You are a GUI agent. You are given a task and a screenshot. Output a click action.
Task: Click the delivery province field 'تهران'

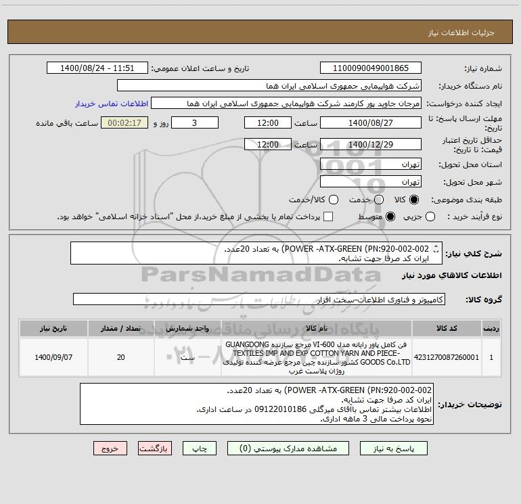(371, 164)
